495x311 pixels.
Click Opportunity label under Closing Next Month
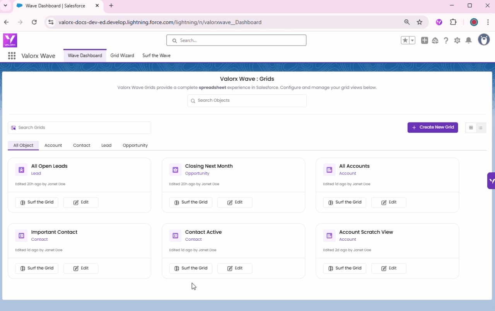197,173
